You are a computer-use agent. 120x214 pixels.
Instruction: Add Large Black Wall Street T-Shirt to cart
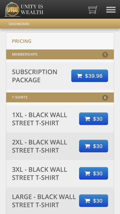pyautogui.click(x=93, y=200)
